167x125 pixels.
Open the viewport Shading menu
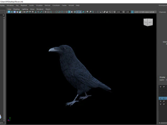(16, 9)
